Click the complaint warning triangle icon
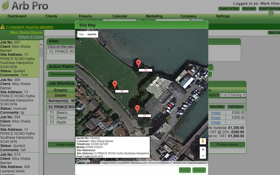Viewport: 280px width, 175px height. [2, 27]
